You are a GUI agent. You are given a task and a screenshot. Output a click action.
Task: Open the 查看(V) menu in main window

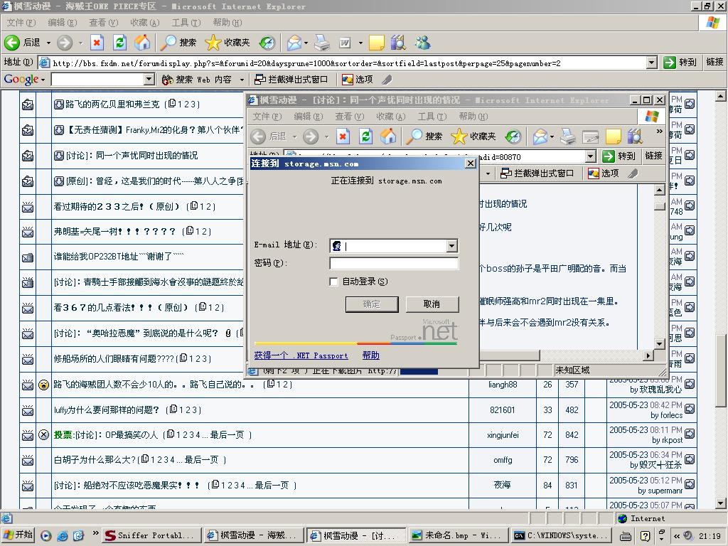(103, 23)
